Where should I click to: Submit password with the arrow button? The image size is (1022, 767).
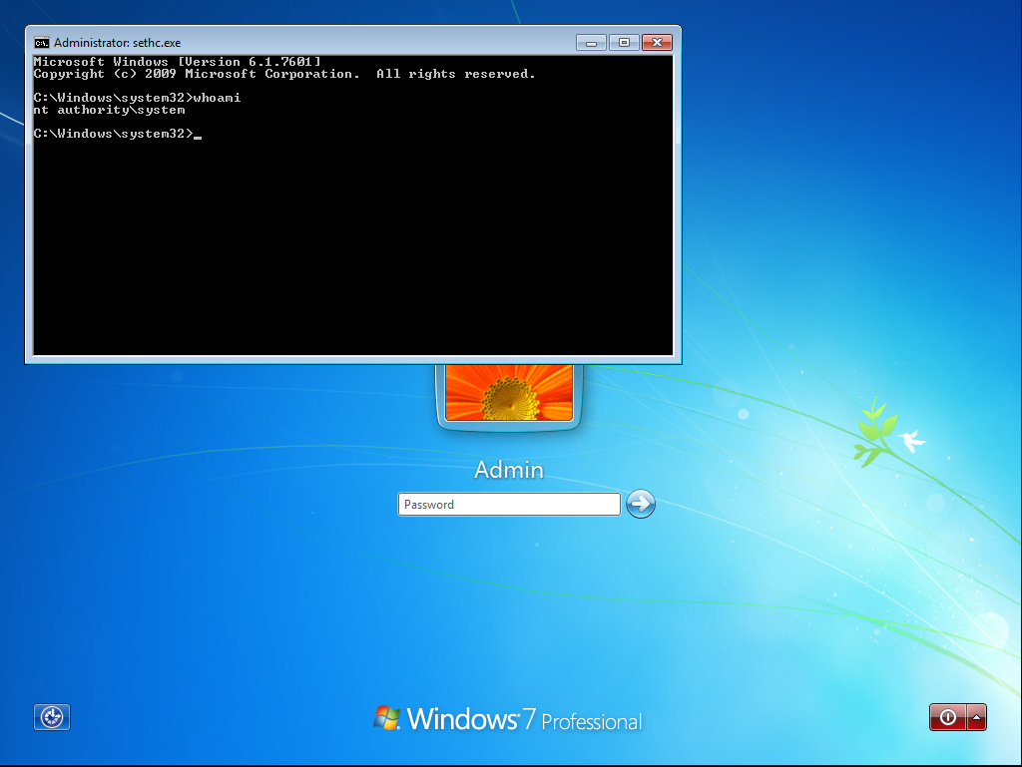pyautogui.click(x=641, y=504)
